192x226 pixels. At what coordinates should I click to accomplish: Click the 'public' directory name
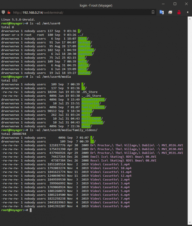pos(83,65)
